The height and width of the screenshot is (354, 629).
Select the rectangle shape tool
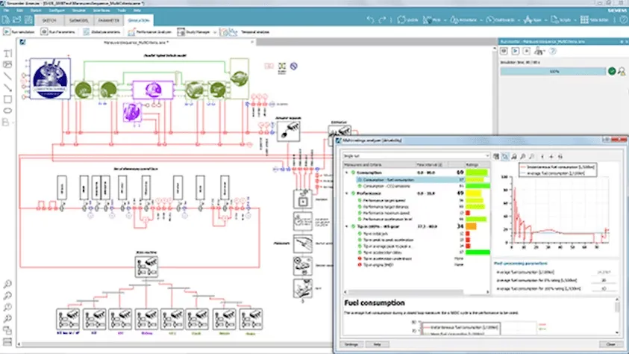point(7,99)
